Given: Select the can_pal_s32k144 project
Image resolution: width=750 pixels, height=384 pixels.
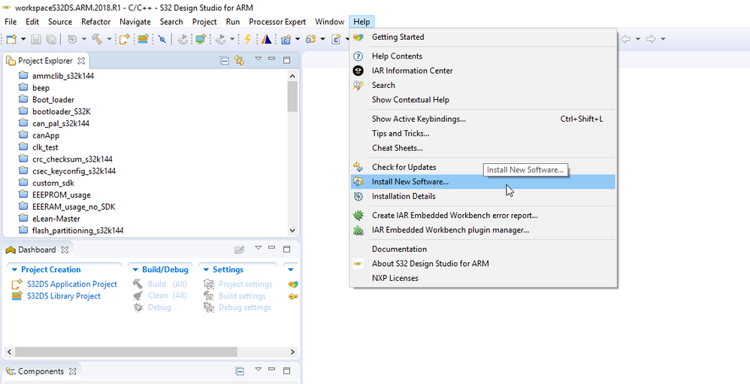Looking at the screenshot, I should tap(61, 123).
